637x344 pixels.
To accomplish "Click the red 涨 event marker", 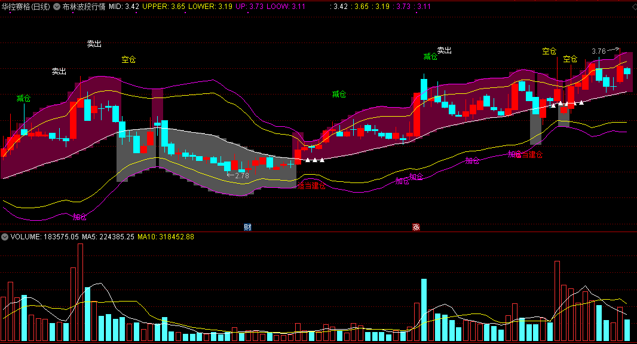I will 416,227.
